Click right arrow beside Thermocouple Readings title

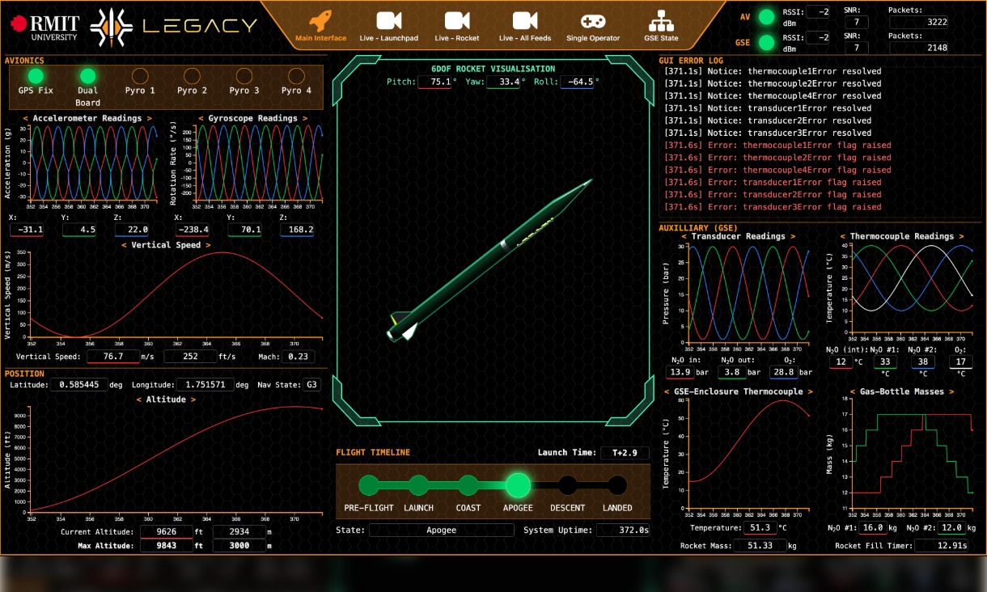(x=960, y=236)
